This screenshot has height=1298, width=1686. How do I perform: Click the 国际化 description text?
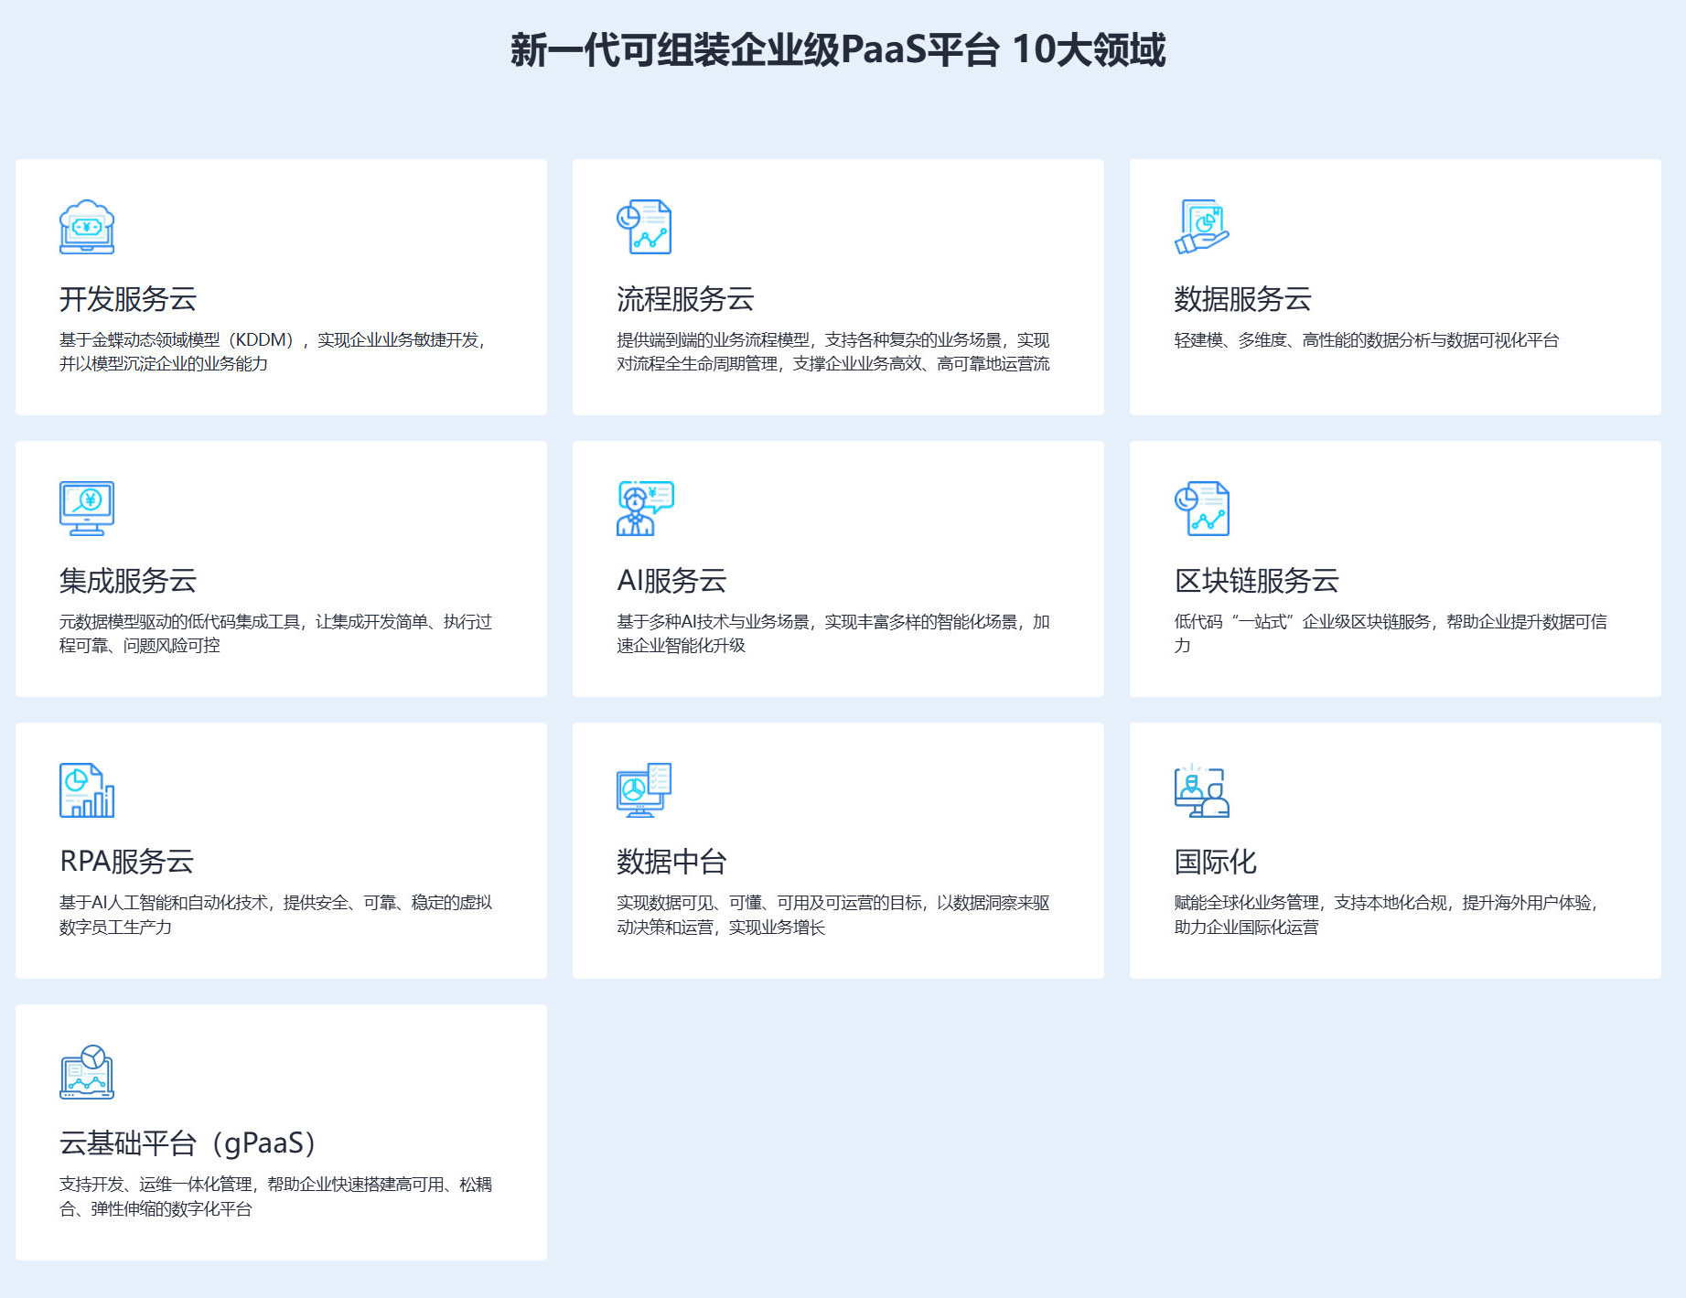click(x=1385, y=915)
